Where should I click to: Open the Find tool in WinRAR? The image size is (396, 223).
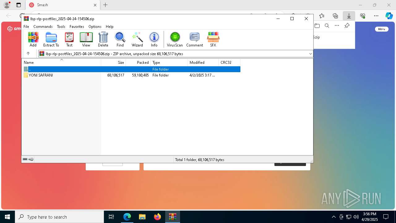click(120, 39)
